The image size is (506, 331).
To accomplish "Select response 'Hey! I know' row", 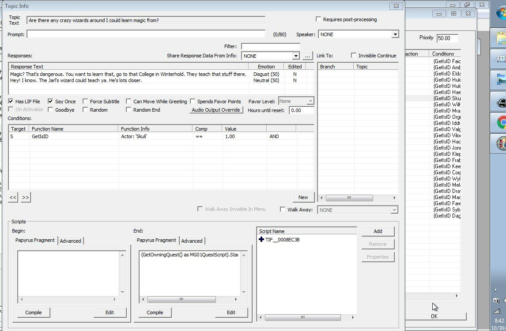I will [161, 80].
